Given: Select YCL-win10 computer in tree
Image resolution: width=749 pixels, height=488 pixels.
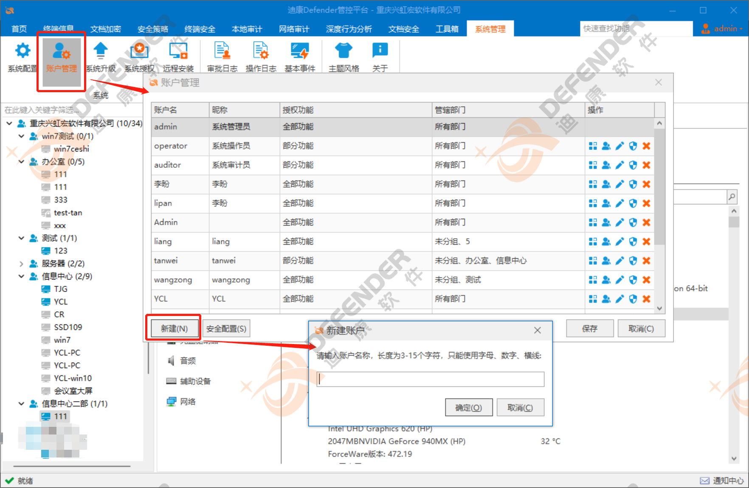Looking at the screenshot, I should (73, 378).
